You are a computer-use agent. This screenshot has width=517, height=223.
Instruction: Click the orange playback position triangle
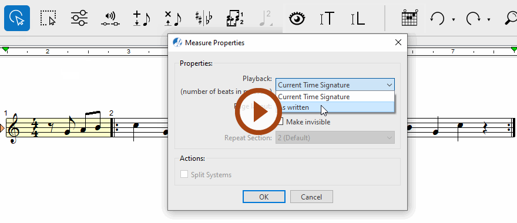click(2, 129)
